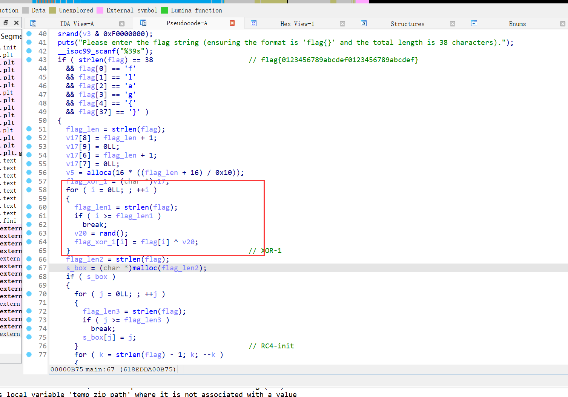Click the Hex View-1 tab icon

click(x=254, y=24)
